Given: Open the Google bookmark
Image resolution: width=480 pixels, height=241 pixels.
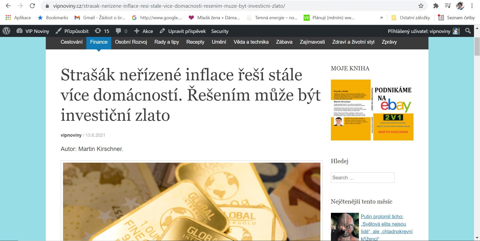Looking at the screenshot, I should (157, 18).
